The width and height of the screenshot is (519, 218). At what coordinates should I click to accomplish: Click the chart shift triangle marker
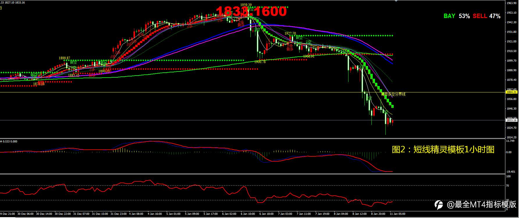tap(397, 1)
